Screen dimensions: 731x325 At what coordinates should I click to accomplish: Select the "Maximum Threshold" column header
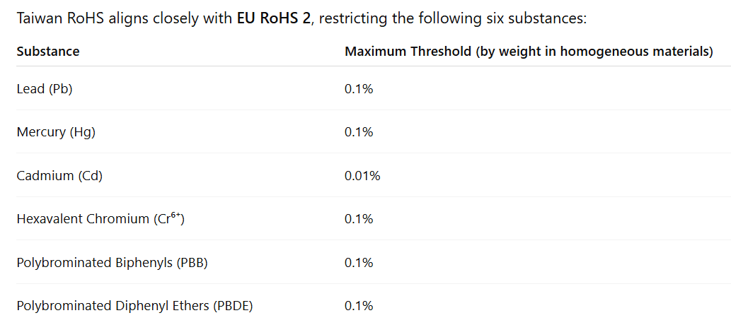[408, 52]
